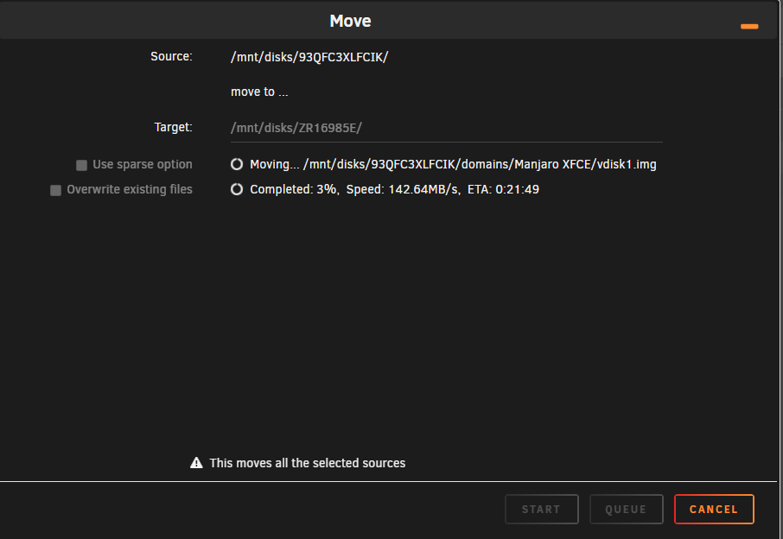Toggle the Use sparse option checkbox
This screenshot has height=539, width=783.
coord(81,165)
